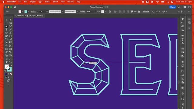The height and width of the screenshot is (109, 194).
Task: Select the Free Transform tool
Action: point(11,42)
